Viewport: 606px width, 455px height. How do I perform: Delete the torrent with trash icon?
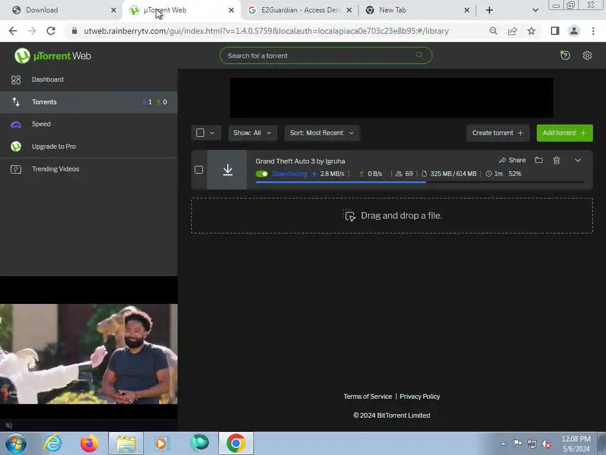[x=556, y=160]
